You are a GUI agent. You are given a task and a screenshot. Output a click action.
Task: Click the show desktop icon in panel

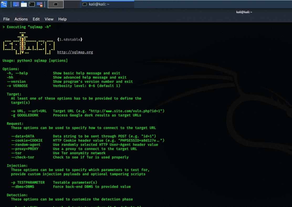(16, 4)
